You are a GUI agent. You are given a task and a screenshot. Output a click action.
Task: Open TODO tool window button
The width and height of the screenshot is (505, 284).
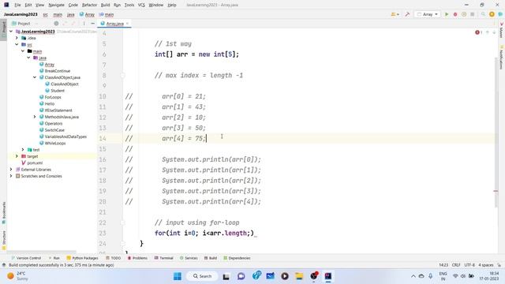pyautogui.click(x=114, y=258)
